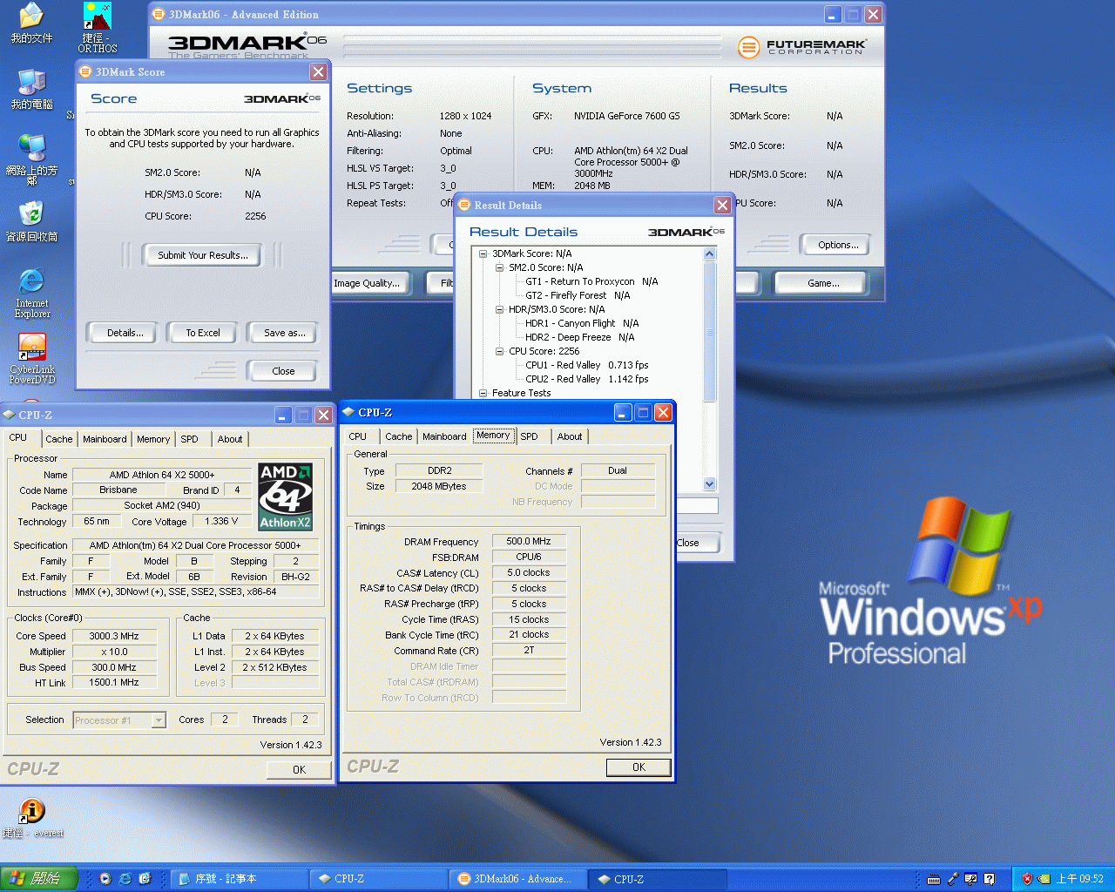This screenshot has height=892, width=1115.
Task: Click the system clock showing 上午 09:52
Action: pyautogui.click(x=1079, y=879)
